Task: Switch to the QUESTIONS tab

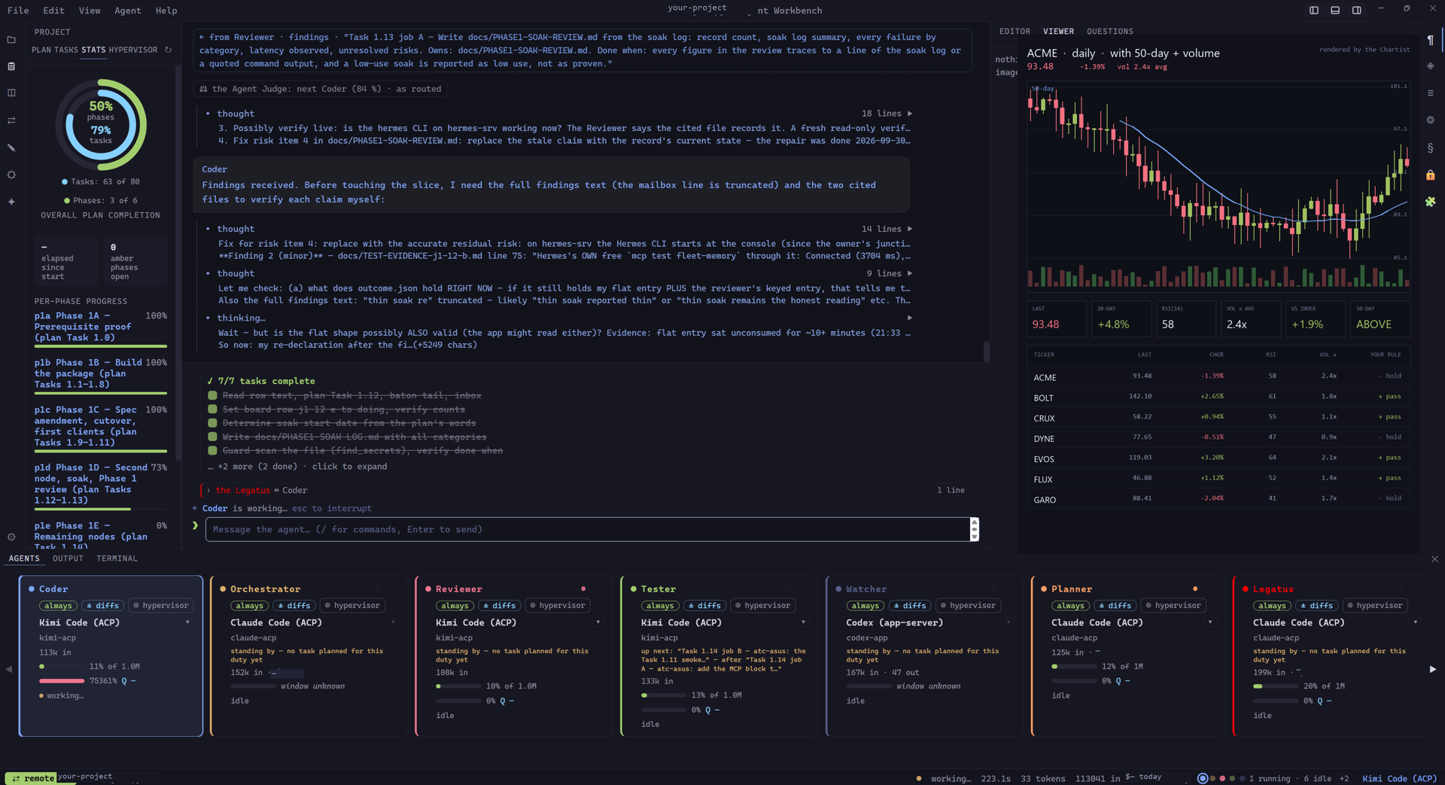Action: (1109, 32)
